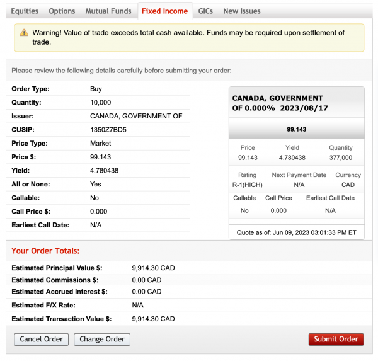
Task: Select the CUSIP value 1350Z7BD5
Action: coord(108,130)
